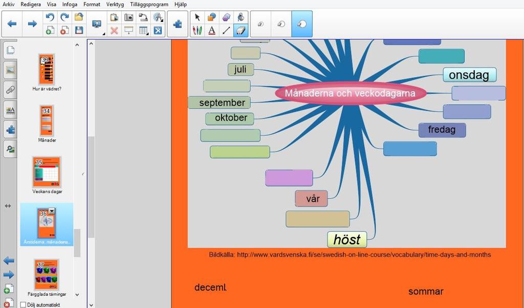The image size is (524, 308).
Task: Open the screen display view options
Action: tap(97, 23)
